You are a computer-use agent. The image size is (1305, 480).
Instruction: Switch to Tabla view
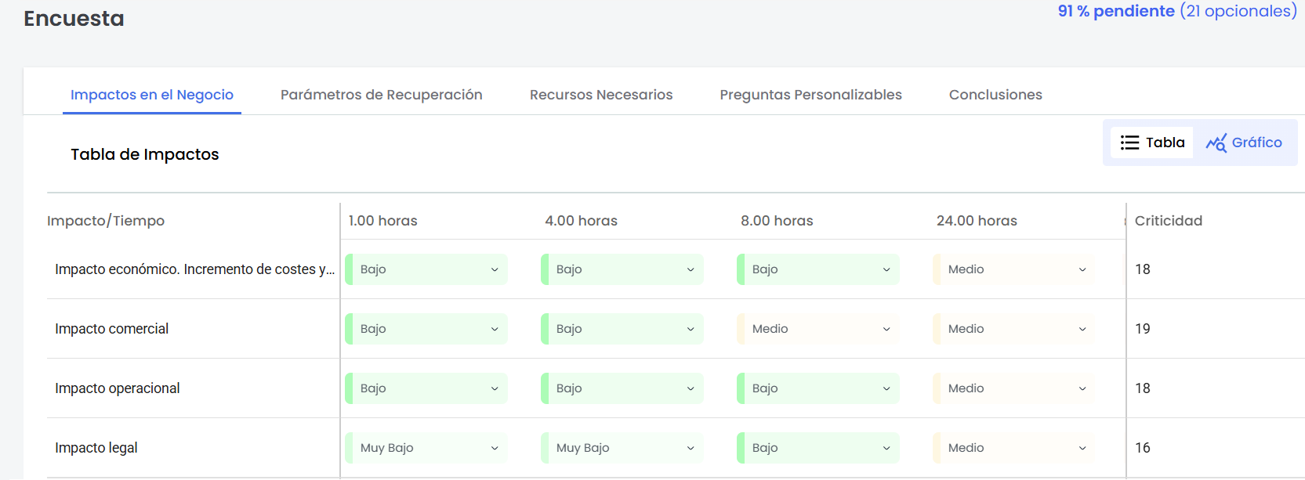[x=1152, y=143]
